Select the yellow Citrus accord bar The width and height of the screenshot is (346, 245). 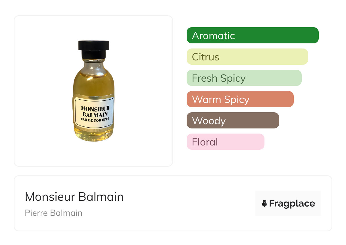click(247, 57)
